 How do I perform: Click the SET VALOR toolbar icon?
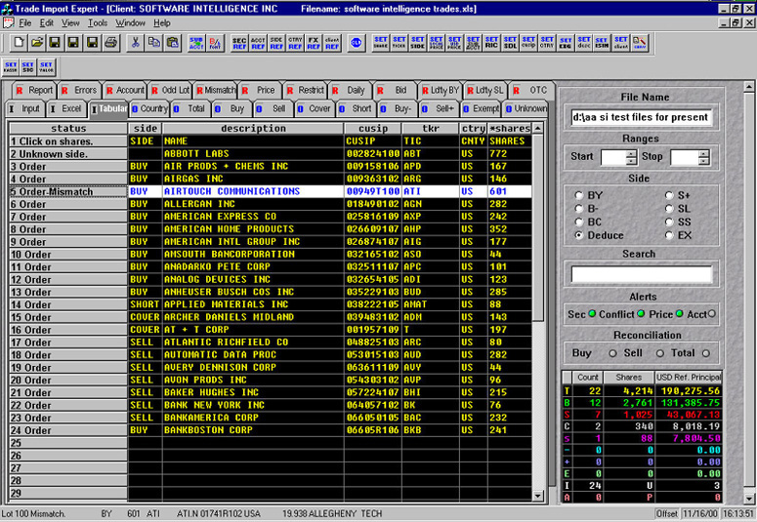click(x=47, y=67)
